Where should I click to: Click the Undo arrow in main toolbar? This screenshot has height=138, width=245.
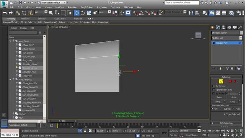point(5,13)
